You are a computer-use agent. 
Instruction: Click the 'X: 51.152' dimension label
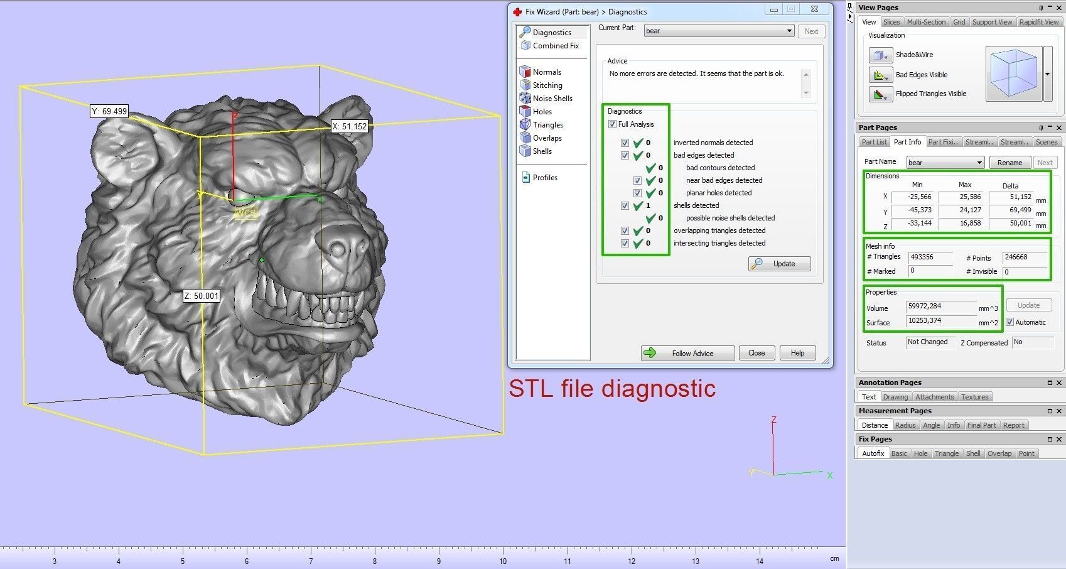pyautogui.click(x=350, y=126)
